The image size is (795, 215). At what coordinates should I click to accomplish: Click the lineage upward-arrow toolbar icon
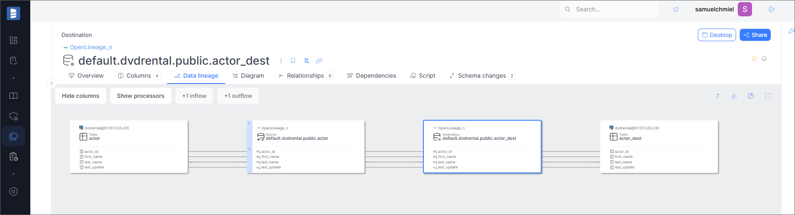tap(718, 96)
